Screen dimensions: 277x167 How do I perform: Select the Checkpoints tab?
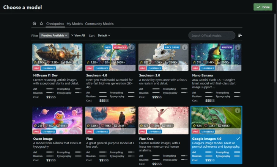[x=55, y=24]
